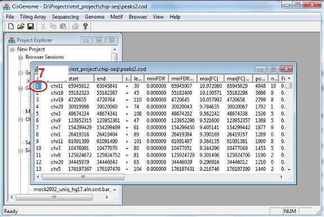Click value 154299450 in row 7
Image resolution: width=324 pixels, height=217 pixels.
coord(183,127)
